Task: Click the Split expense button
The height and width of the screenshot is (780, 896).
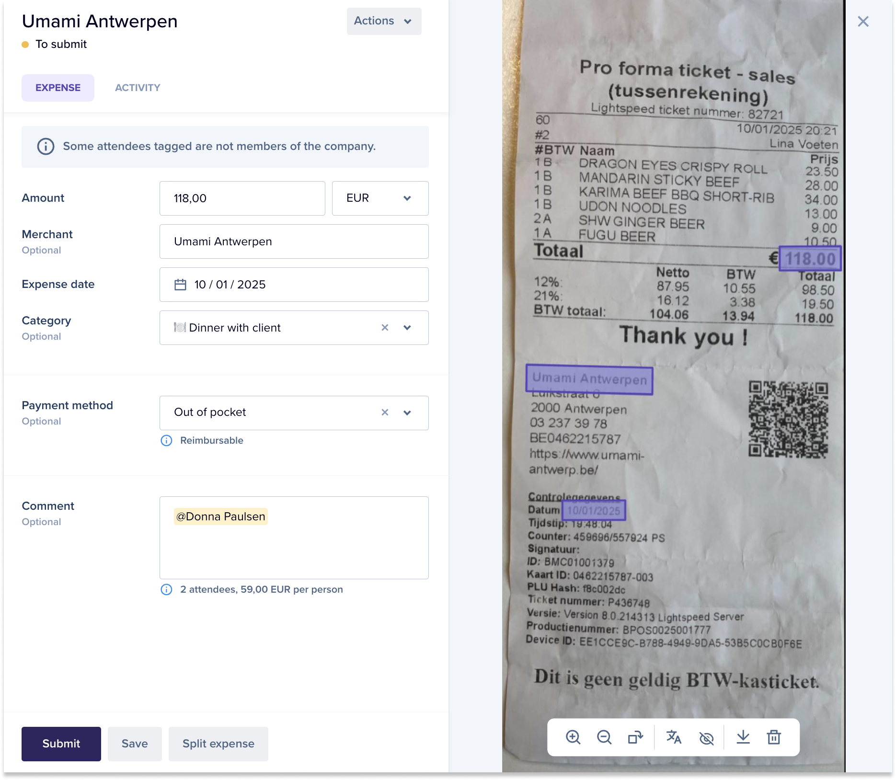Action: (218, 744)
